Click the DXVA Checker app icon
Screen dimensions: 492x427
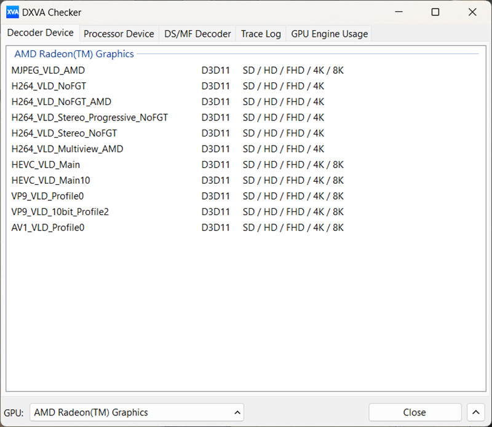pyautogui.click(x=12, y=12)
